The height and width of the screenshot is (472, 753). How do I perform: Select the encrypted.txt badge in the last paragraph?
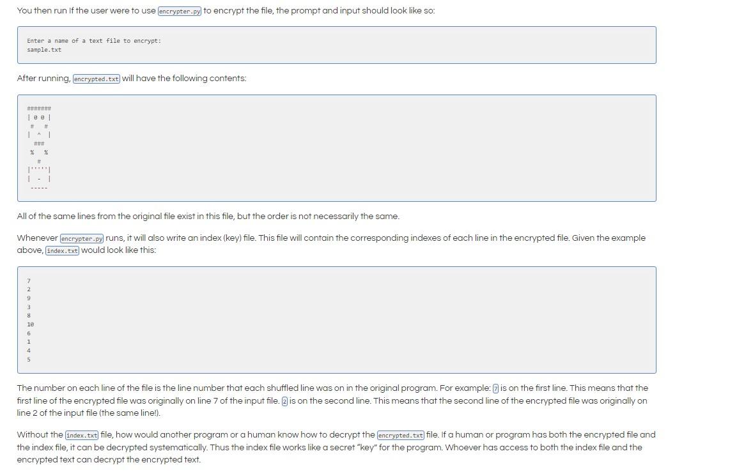pyautogui.click(x=400, y=435)
